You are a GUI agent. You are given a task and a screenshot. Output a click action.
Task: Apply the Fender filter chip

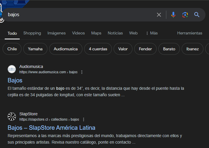145,49
